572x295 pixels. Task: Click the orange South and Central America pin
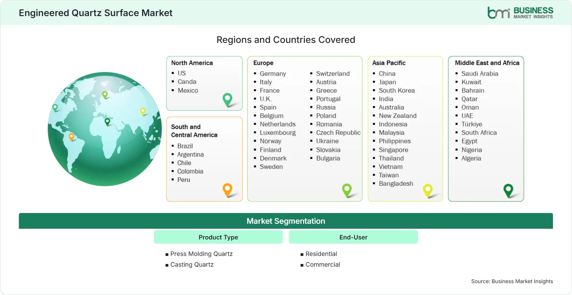pyautogui.click(x=228, y=190)
